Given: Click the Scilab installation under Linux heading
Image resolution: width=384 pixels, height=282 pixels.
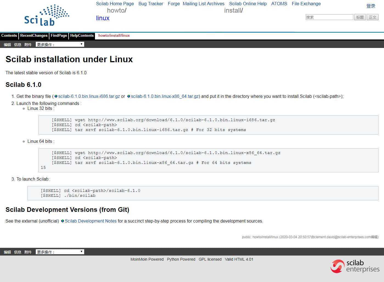Looking at the screenshot, I should coord(69,59).
